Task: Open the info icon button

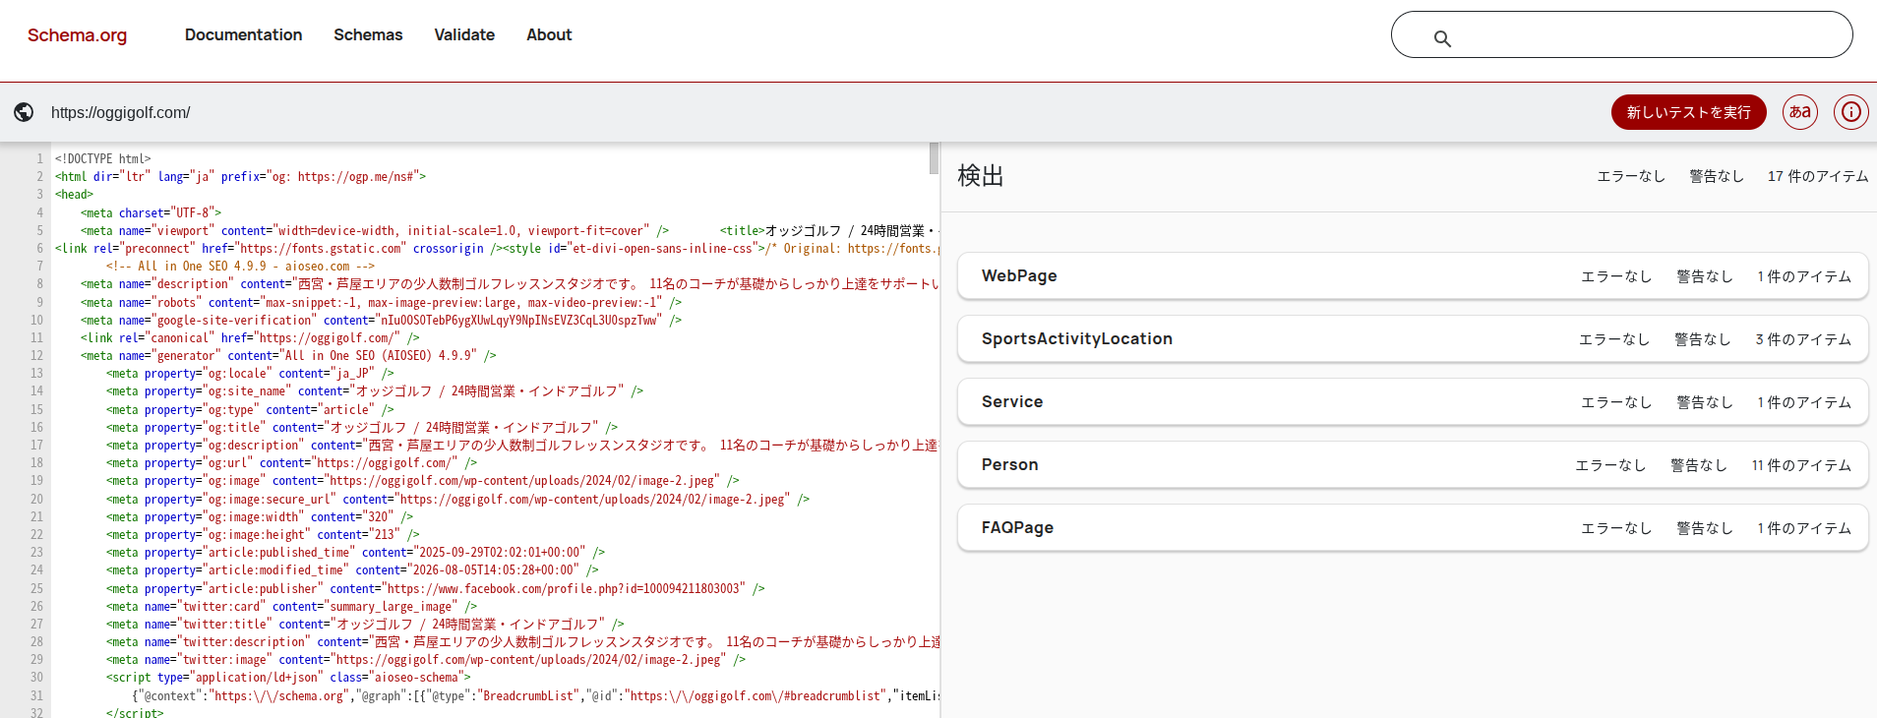Action: (x=1851, y=112)
